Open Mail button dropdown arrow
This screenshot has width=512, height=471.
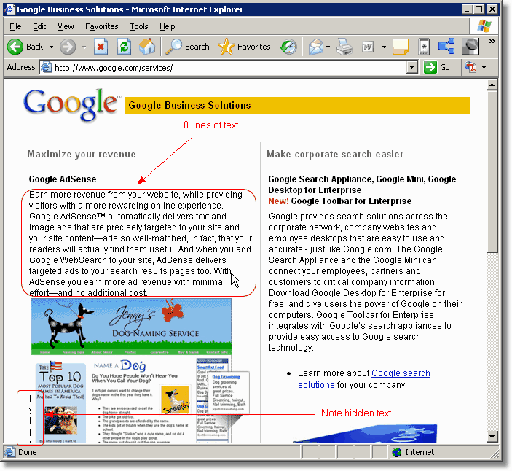328,47
